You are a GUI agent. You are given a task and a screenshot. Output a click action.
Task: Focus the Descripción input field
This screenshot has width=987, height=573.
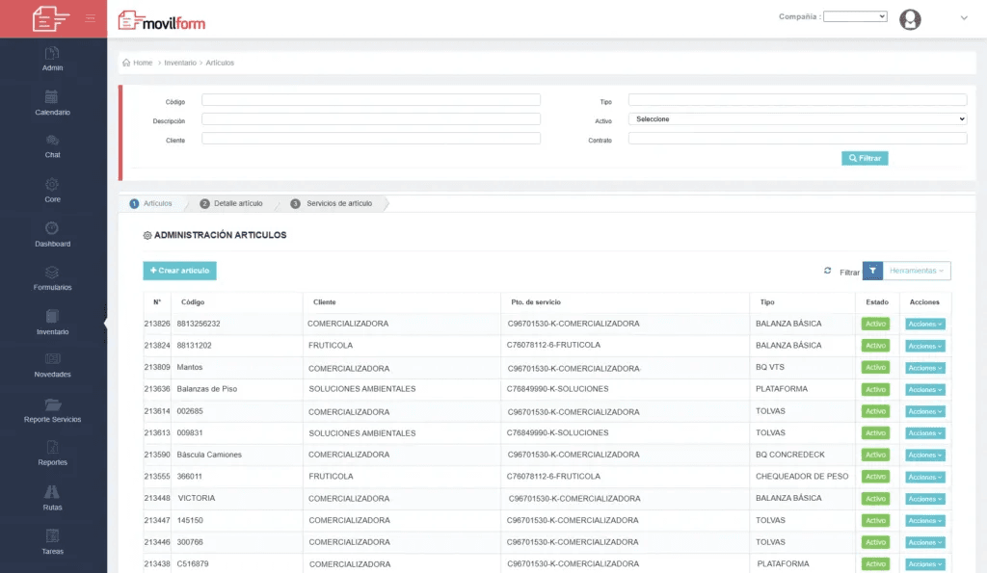coord(371,118)
